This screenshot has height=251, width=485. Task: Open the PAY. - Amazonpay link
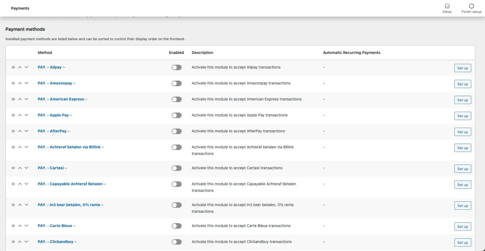pos(55,83)
